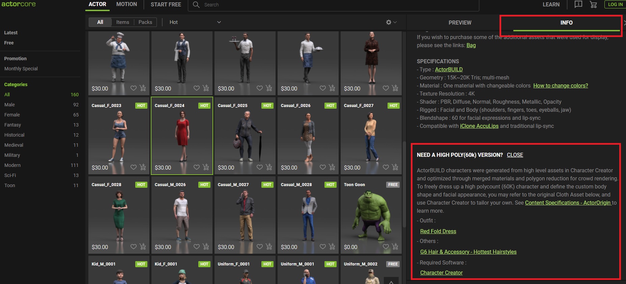Open the shopping cart in header

[593, 4]
